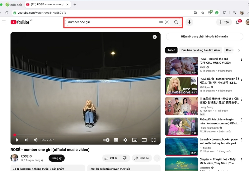Open a new browser tab with plus

click(x=75, y=4)
